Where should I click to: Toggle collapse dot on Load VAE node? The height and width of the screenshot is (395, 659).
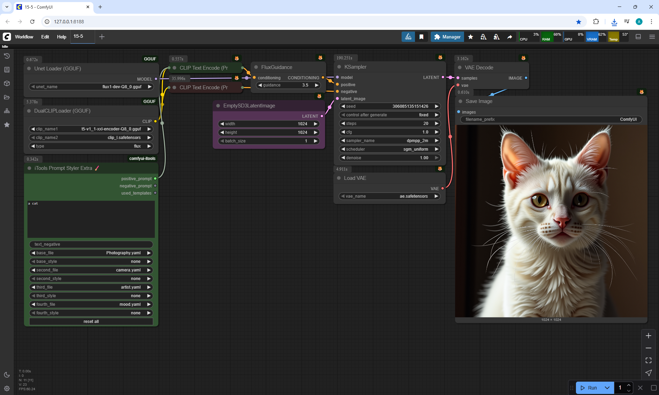[x=339, y=178]
